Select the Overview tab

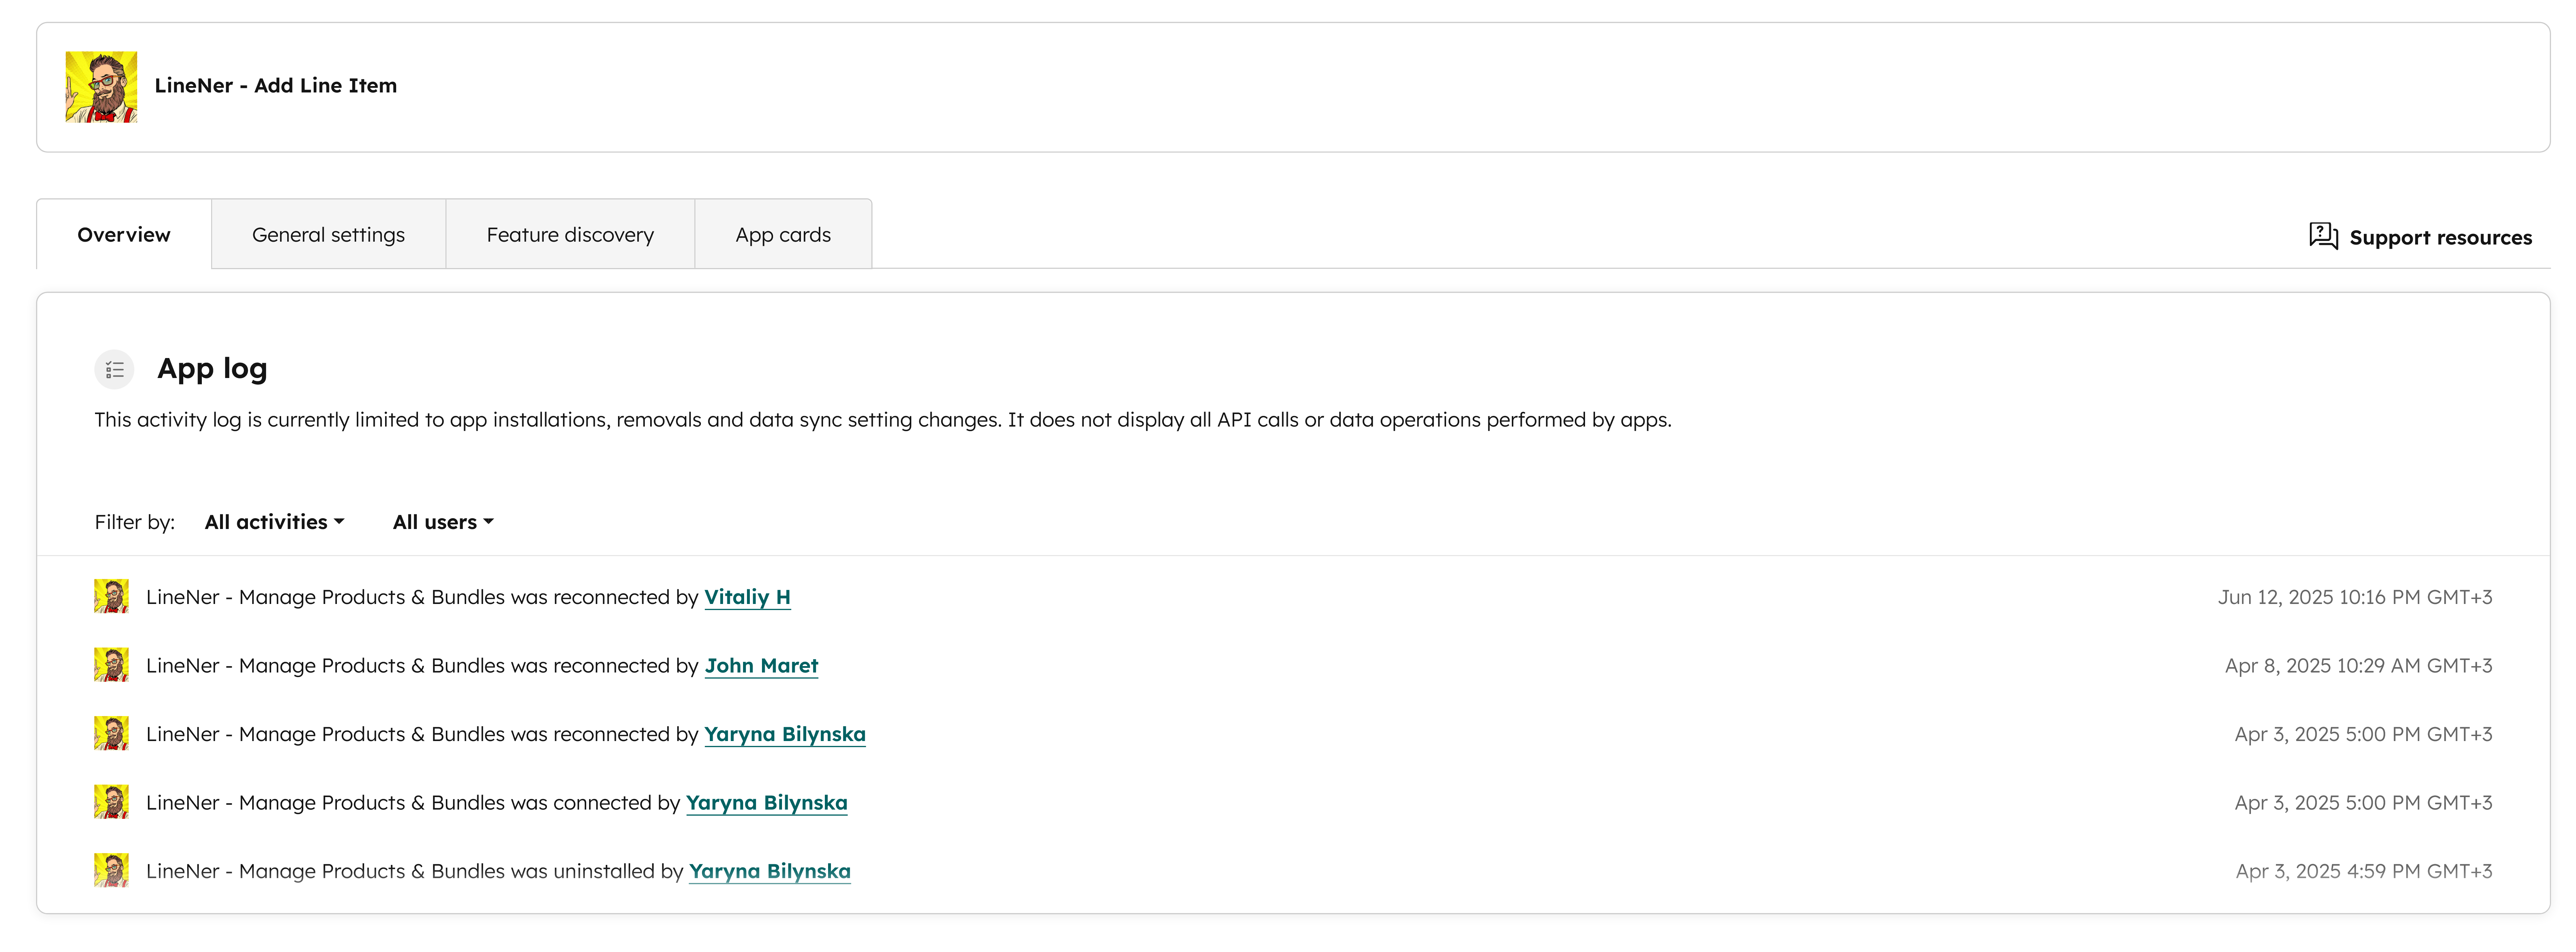click(x=124, y=235)
